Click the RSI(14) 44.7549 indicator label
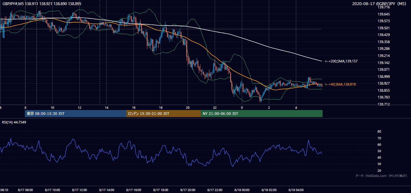Screen dimensions: 411x193 14,122
